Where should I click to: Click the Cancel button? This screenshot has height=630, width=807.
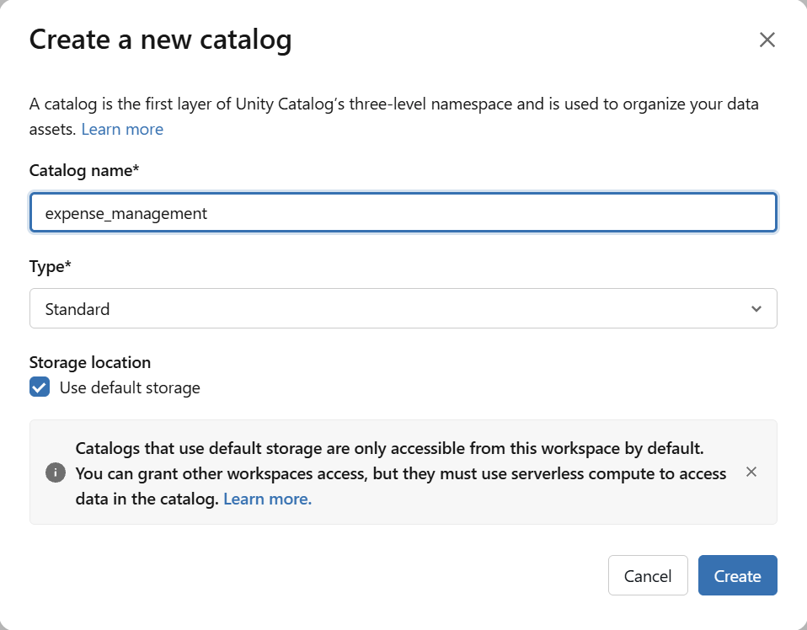(x=648, y=575)
